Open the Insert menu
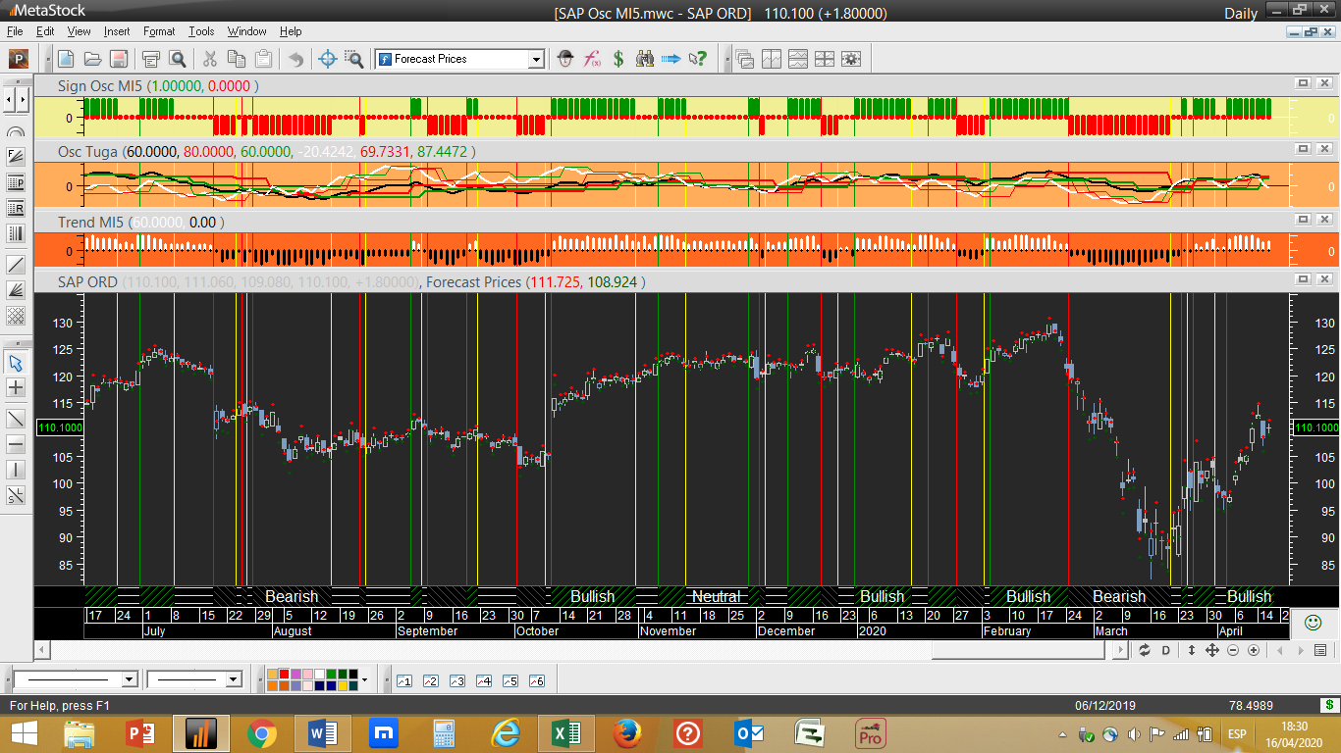The image size is (1341, 753). [x=117, y=31]
